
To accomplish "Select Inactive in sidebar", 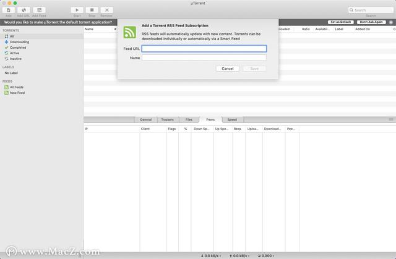I will pyautogui.click(x=41, y=59).
